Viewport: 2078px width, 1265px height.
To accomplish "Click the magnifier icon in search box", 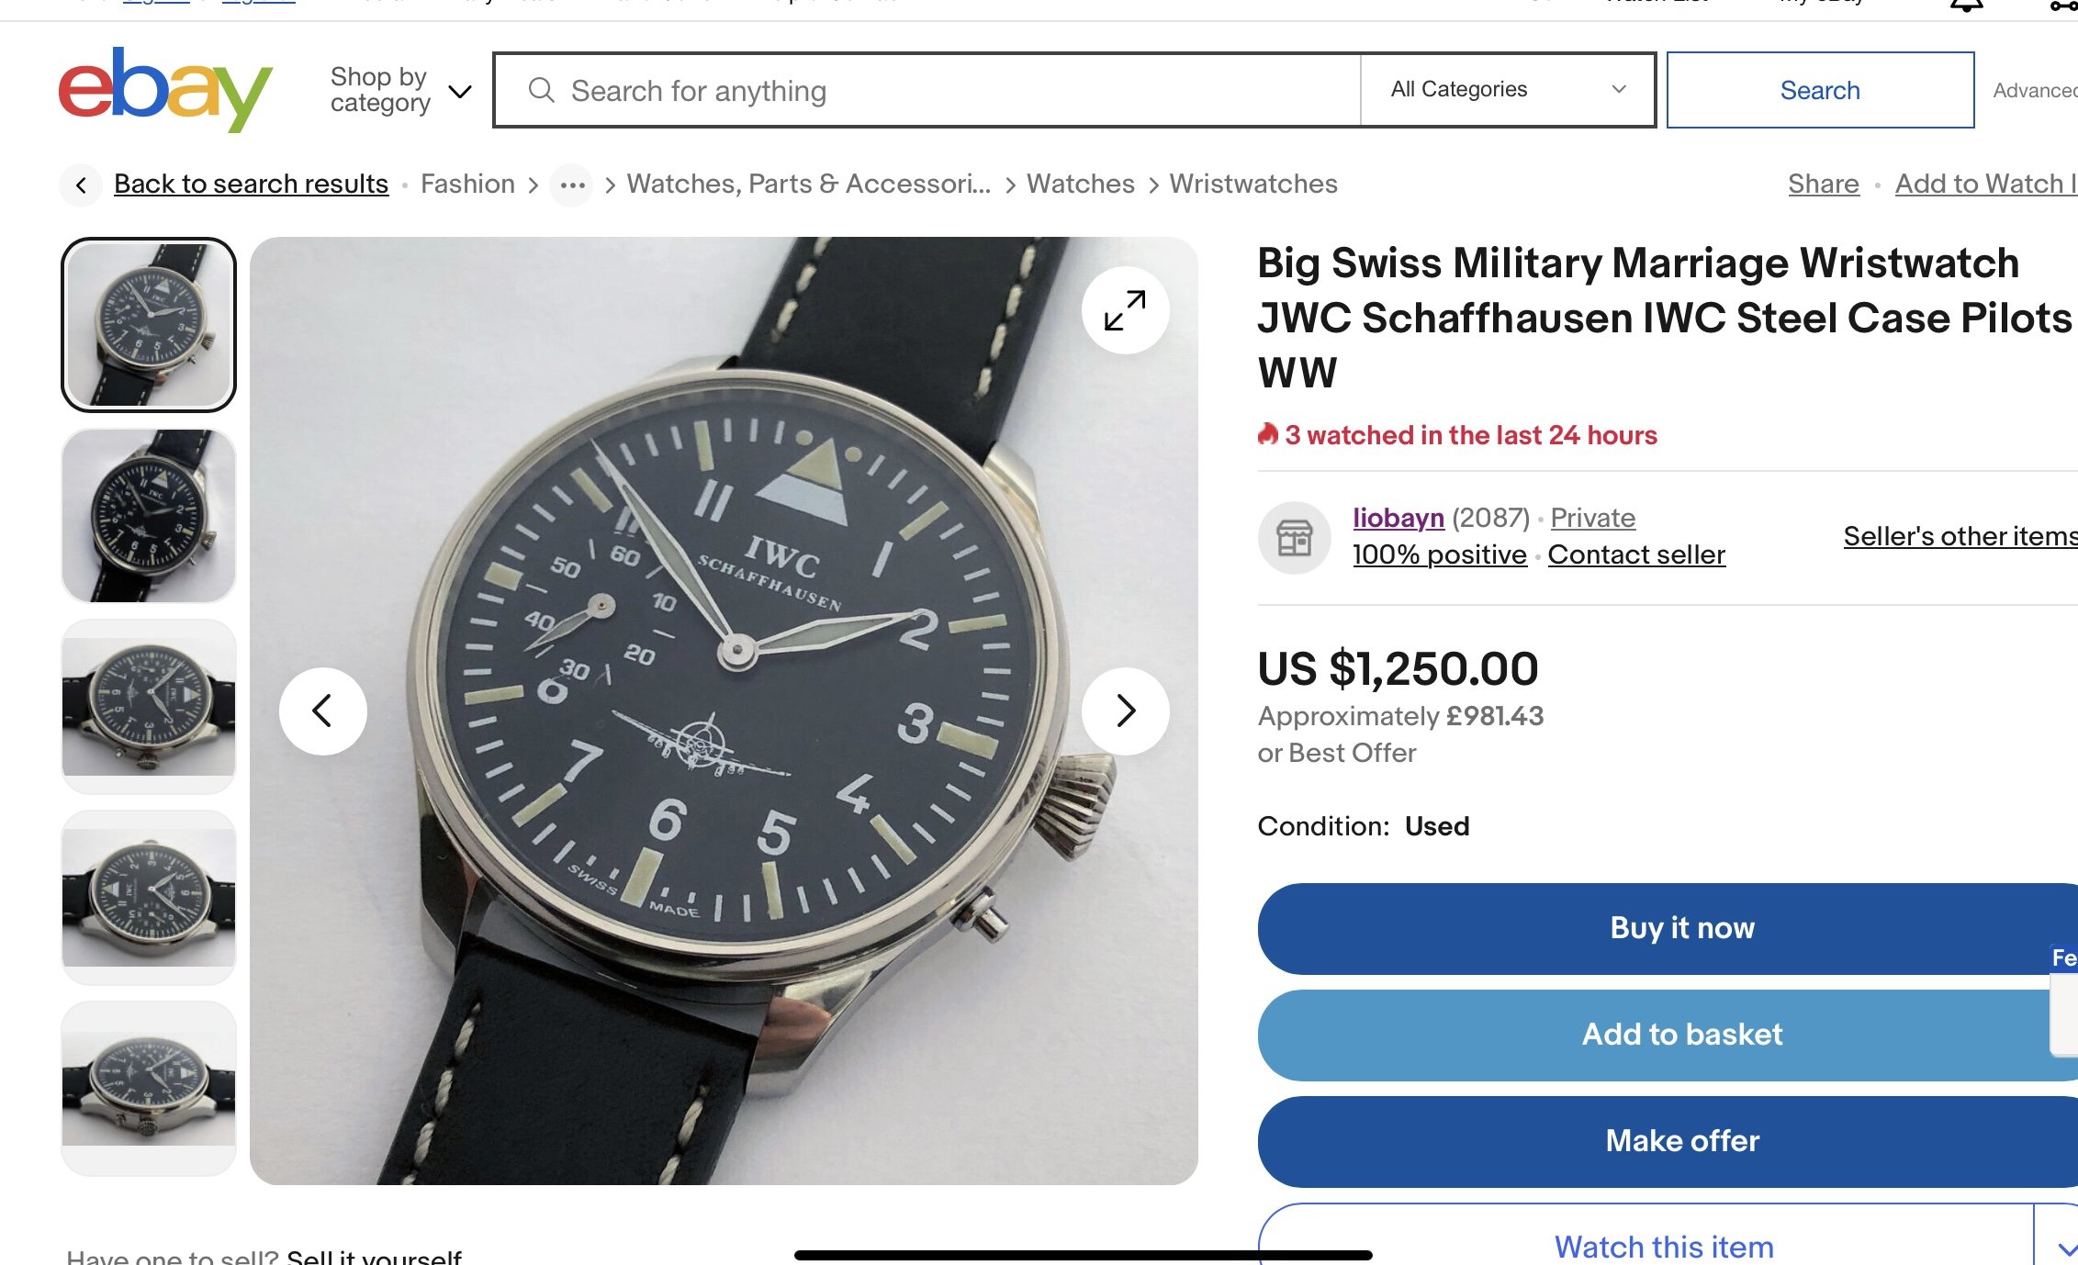I will pyautogui.click(x=542, y=90).
